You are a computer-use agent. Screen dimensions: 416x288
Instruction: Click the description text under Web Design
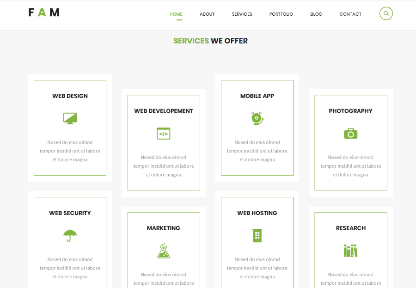70,151
